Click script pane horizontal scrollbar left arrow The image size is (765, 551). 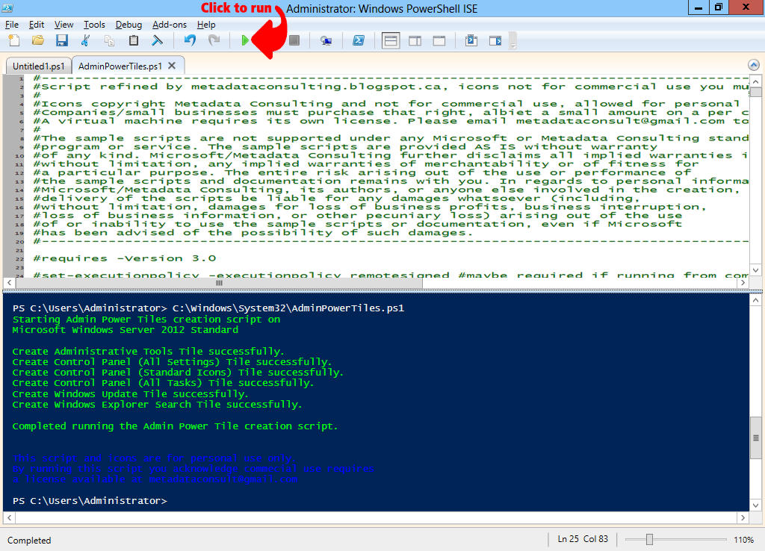point(9,282)
